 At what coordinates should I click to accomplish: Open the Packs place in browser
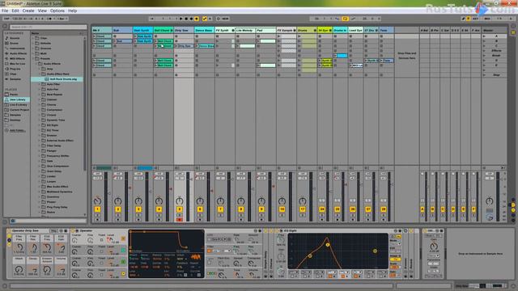click(x=14, y=95)
